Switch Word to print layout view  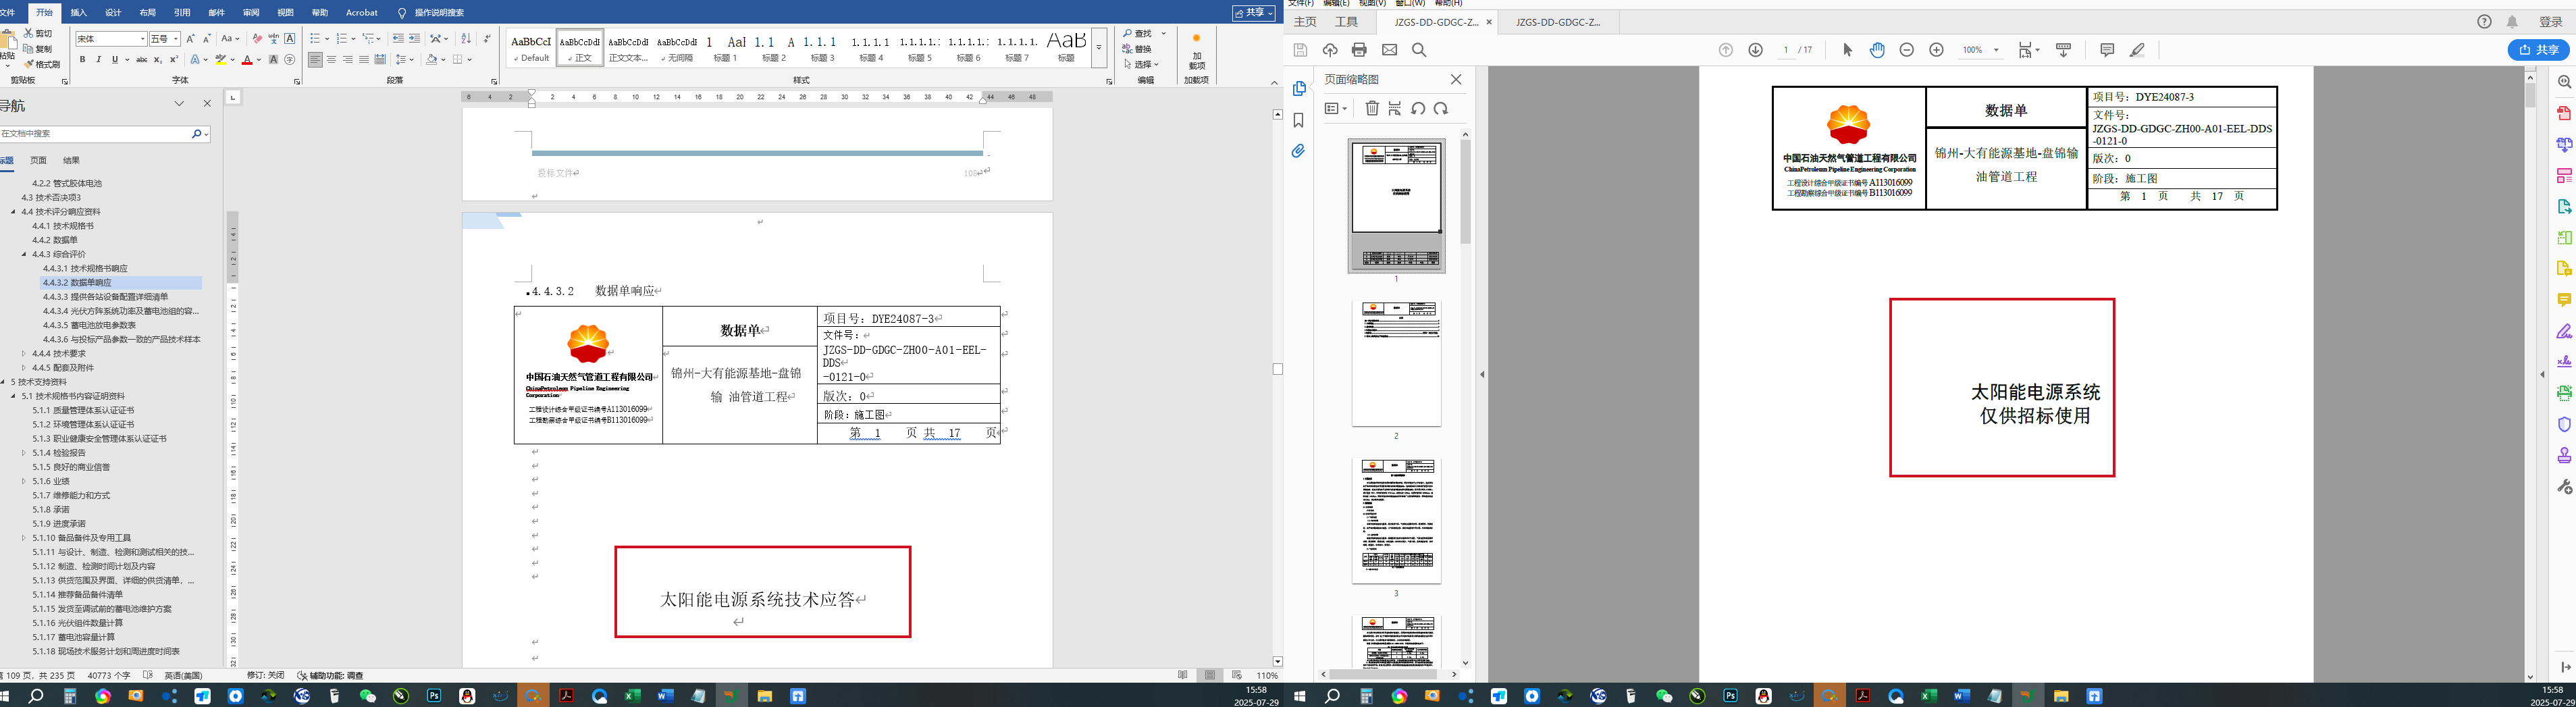coord(1210,675)
